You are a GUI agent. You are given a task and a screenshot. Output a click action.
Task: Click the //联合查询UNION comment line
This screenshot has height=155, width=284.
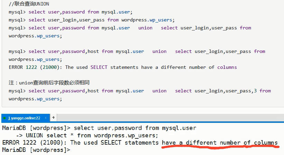coord(29,4)
